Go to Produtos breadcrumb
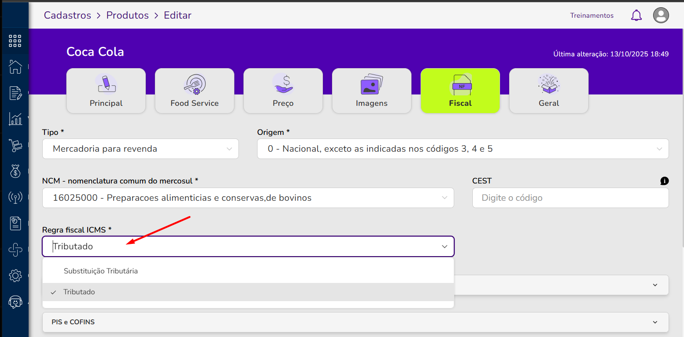684x337 pixels. pyautogui.click(x=128, y=15)
